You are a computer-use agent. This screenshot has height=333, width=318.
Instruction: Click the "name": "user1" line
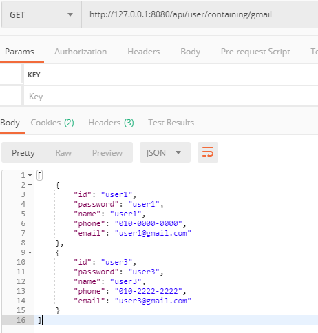click(109, 214)
